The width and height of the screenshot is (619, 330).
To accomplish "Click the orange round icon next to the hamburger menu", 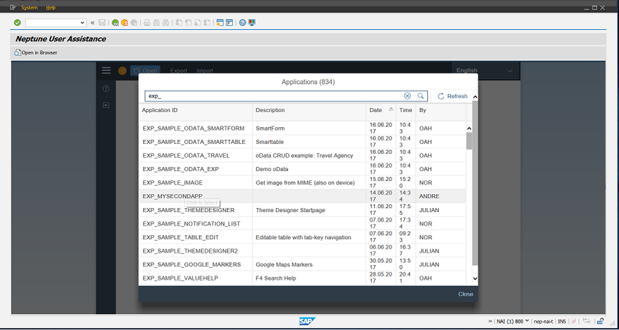I will (x=123, y=71).
